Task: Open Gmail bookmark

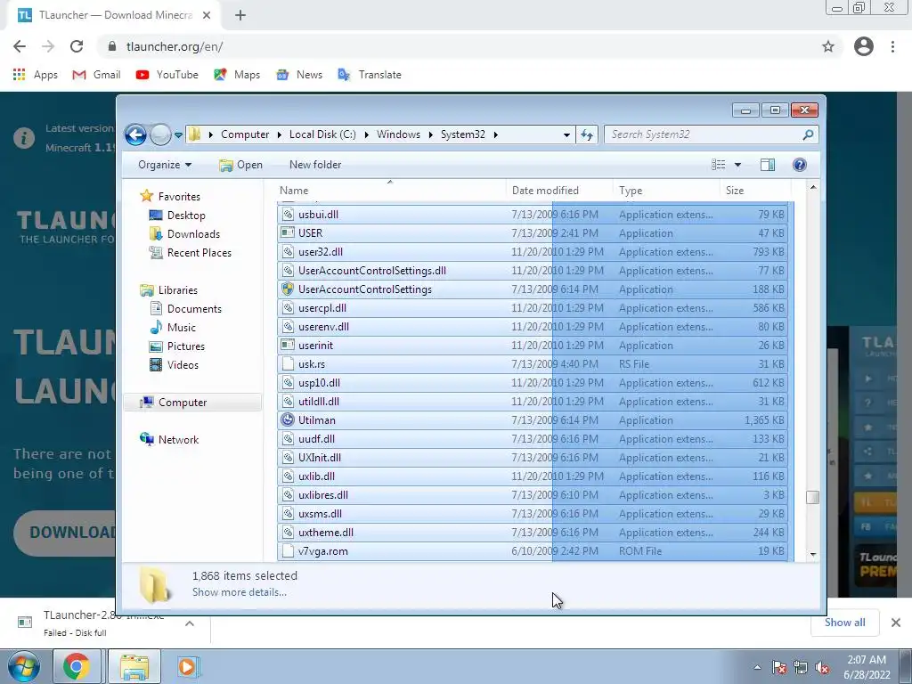Action: (96, 75)
